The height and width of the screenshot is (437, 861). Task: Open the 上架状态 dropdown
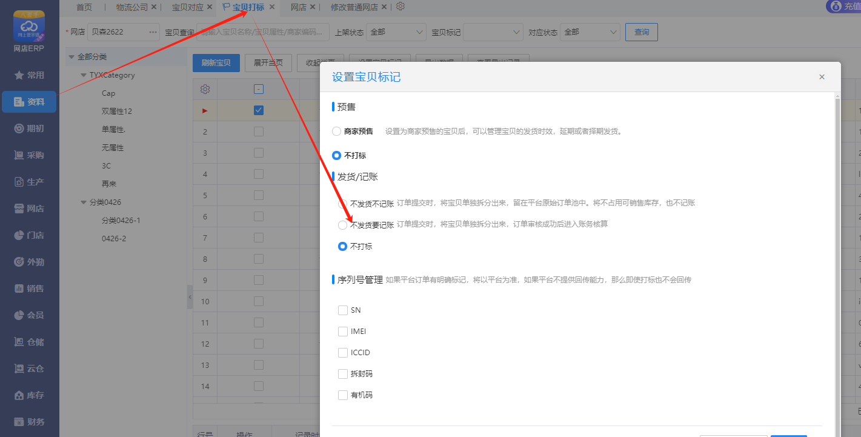click(397, 32)
